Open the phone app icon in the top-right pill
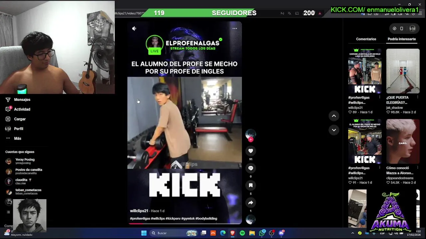This screenshot has height=239, width=426. coord(402,29)
